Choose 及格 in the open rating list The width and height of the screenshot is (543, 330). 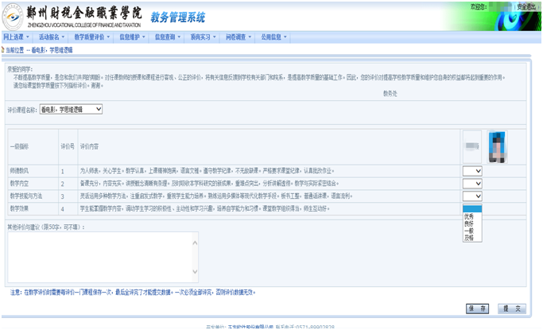(472, 238)
